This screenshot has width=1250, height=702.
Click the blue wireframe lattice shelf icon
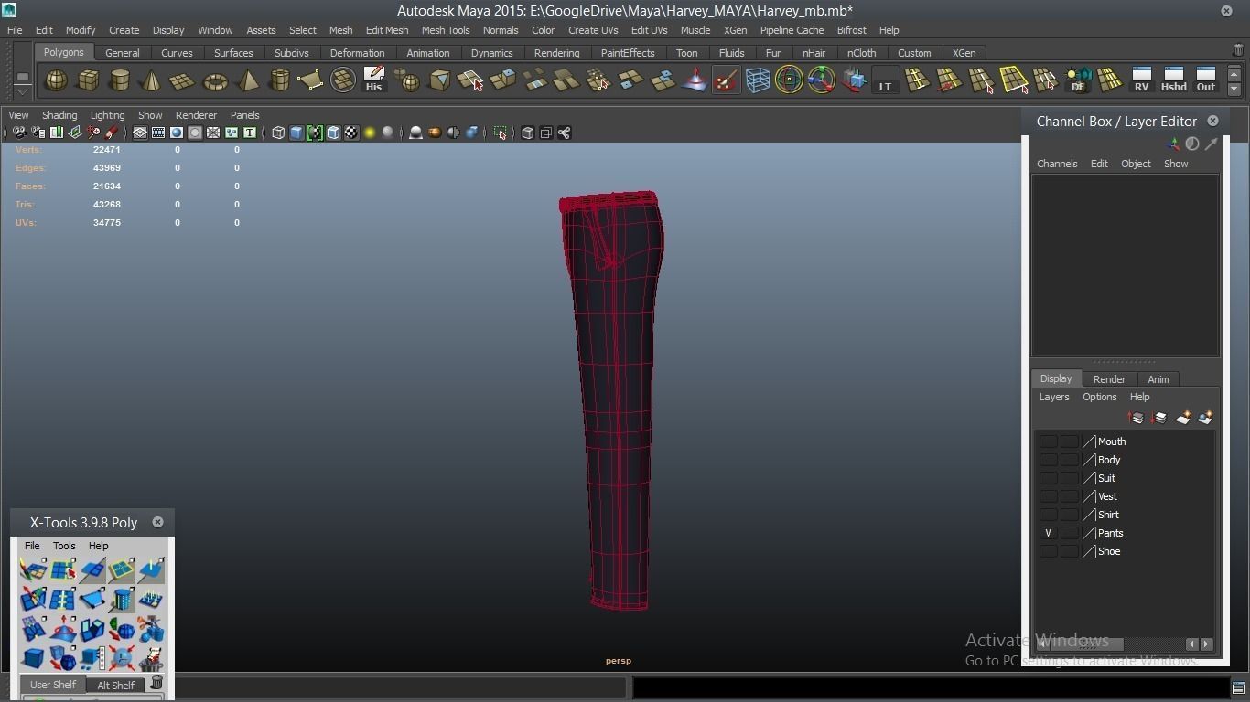(x=758, y=80)
